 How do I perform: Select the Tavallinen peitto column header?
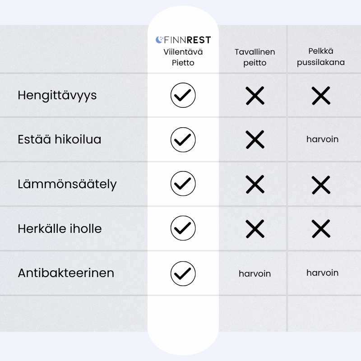click(255, 57)
